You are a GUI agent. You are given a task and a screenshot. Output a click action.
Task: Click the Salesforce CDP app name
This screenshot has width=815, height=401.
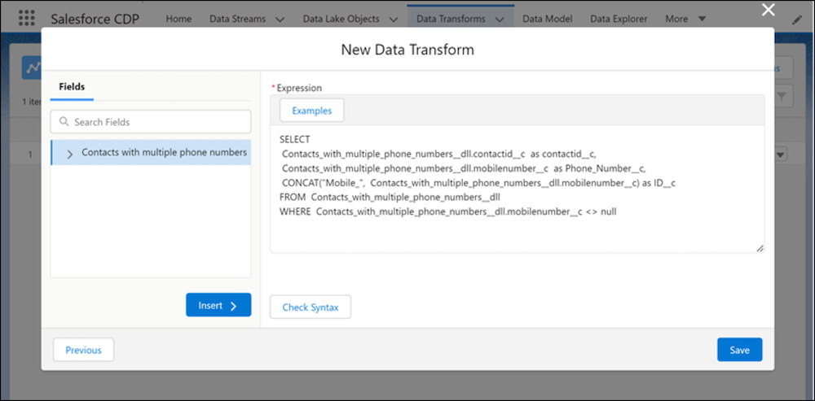(95, 19)
